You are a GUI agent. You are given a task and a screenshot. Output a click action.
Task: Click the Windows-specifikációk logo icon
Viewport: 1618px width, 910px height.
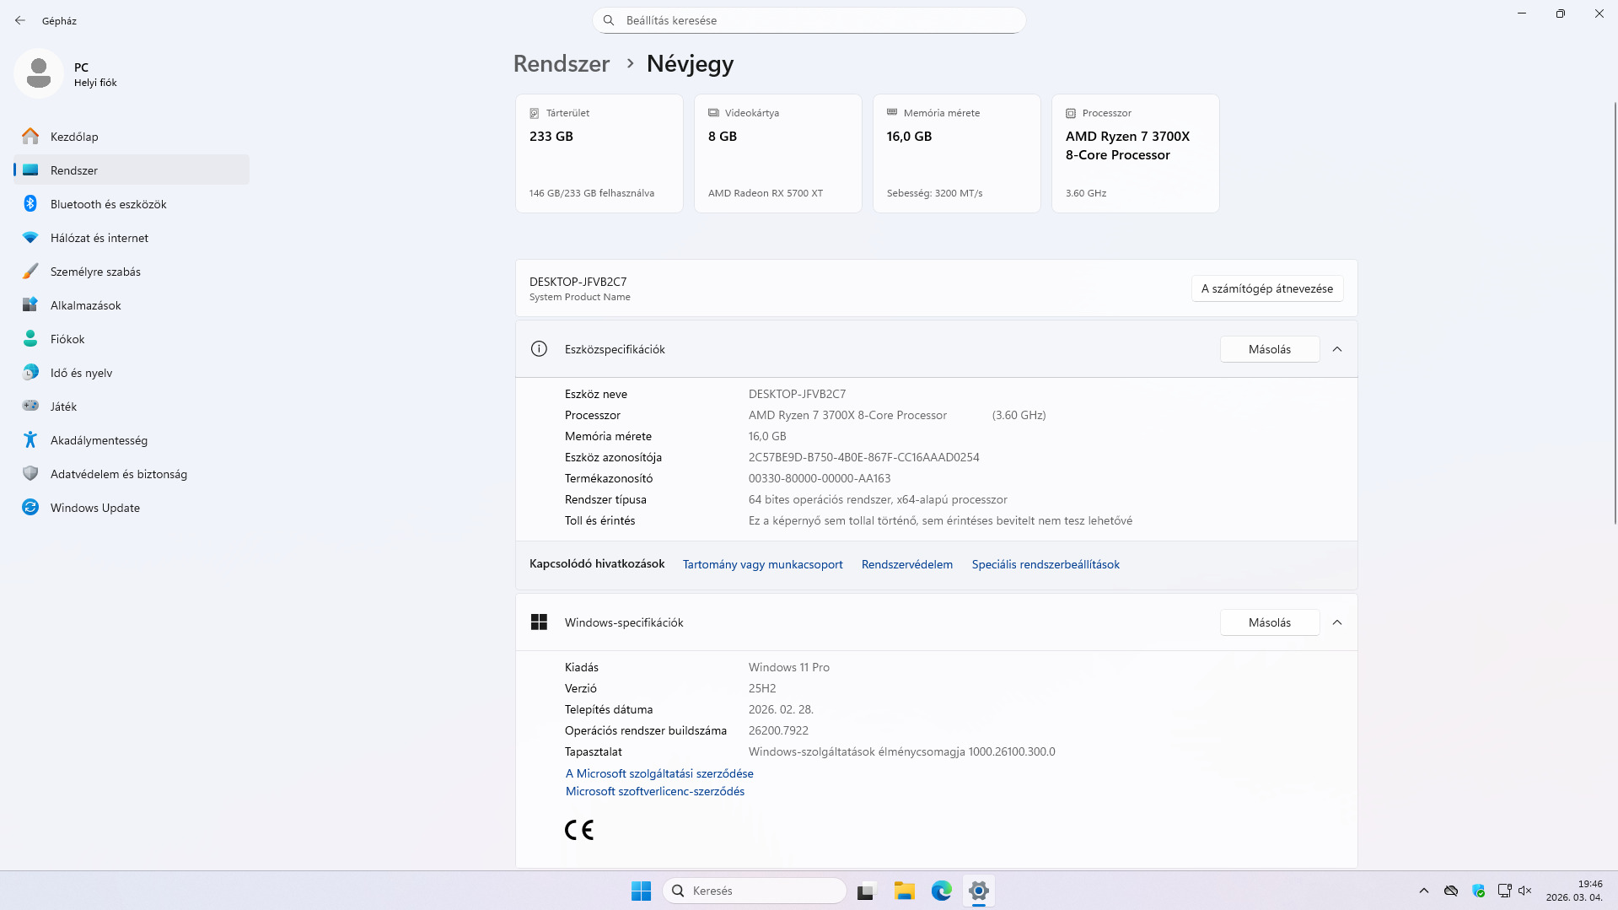pos(539,622)
